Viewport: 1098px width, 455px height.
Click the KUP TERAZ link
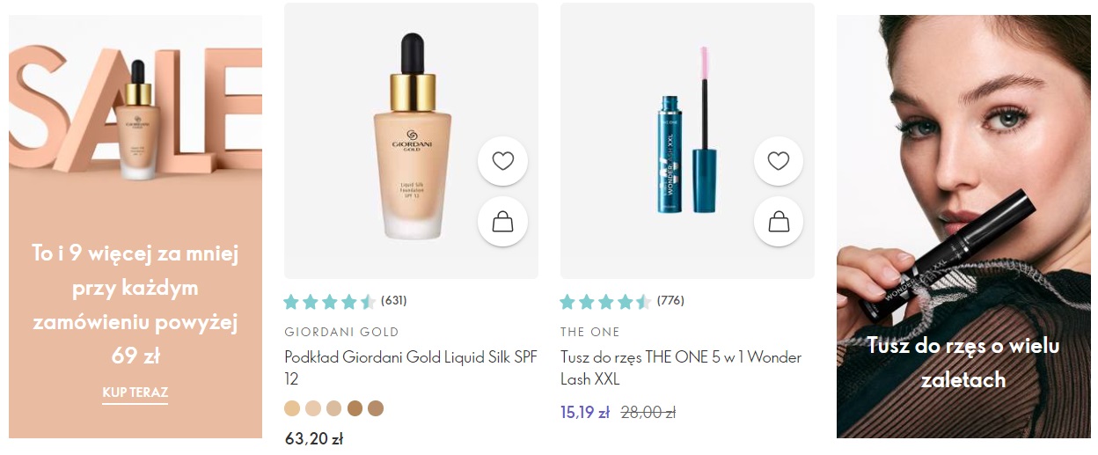coord(135,393)
